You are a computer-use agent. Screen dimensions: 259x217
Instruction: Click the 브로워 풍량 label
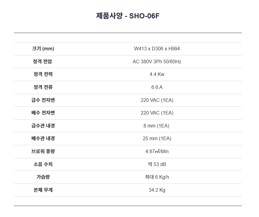coord(43,152)
